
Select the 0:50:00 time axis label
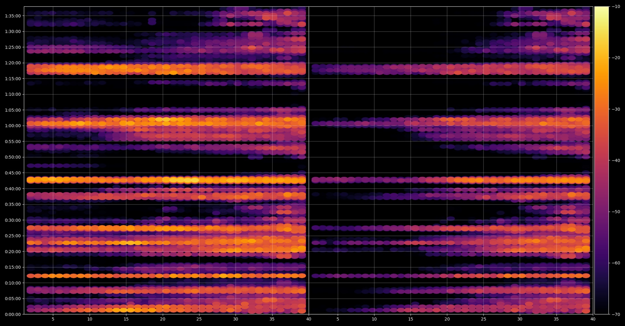13,157
